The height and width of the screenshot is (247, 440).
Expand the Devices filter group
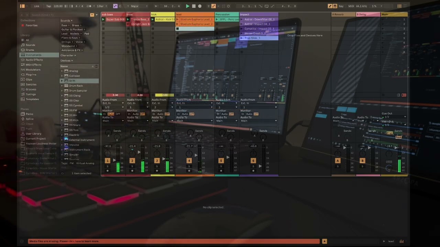click(x=66, y=61)
